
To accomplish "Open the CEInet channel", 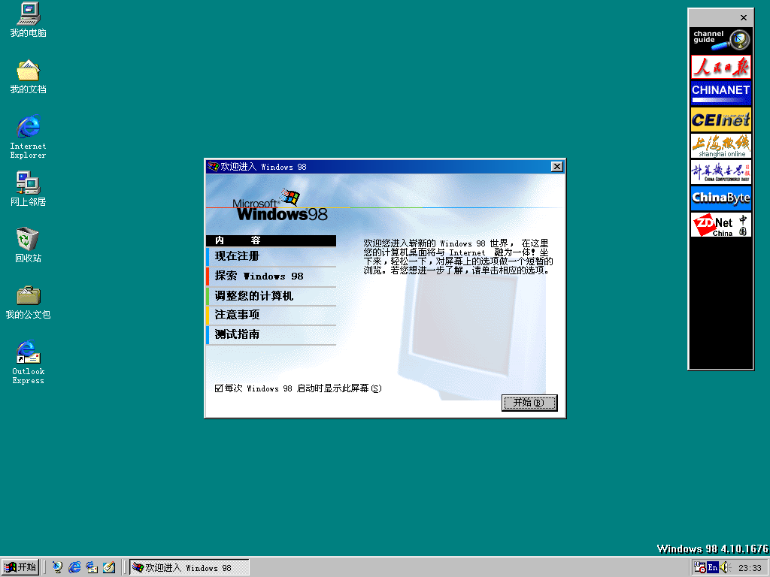I will click(721, 119).
